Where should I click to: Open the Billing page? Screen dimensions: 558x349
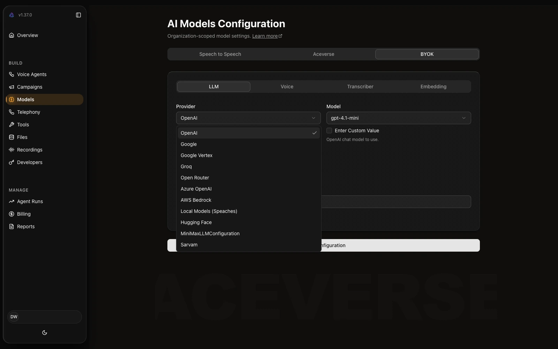[x=45, y=214]
